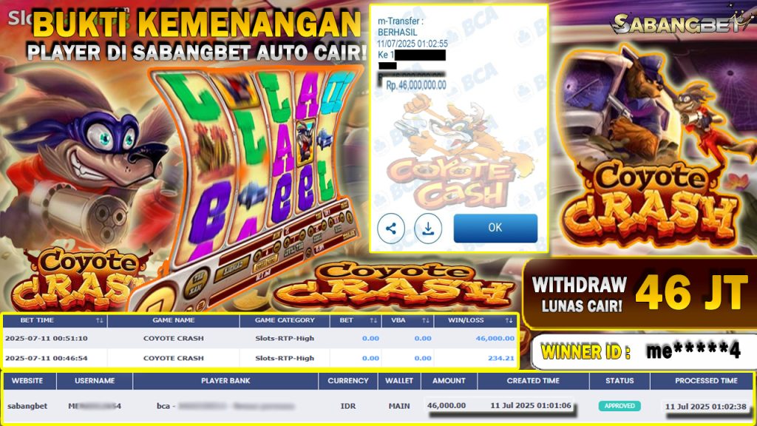Viewport: 757px width, 426px height.
Task: Click the 234.21 win/loss value
Action: pyautogui.click(x=500, y=358)
